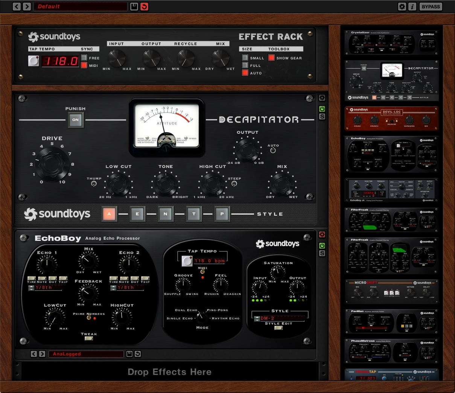Open the info icon next to Bypass
Viewport: 455px width, 393px height.
(x=412, y=6)
